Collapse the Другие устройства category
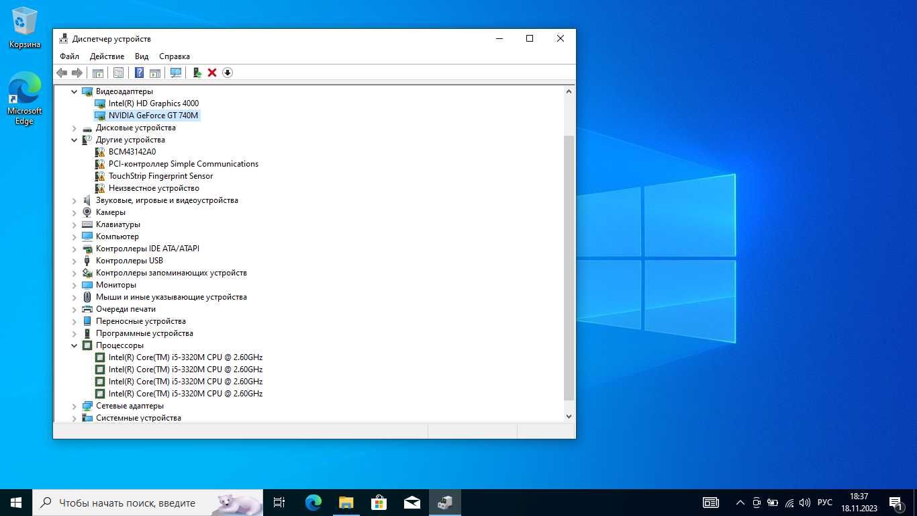This screenshot has height=516, width=917. coord(75,140)
